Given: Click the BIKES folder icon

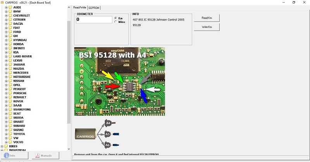Looking at the screenshot, I should click(x=6, y=146).
